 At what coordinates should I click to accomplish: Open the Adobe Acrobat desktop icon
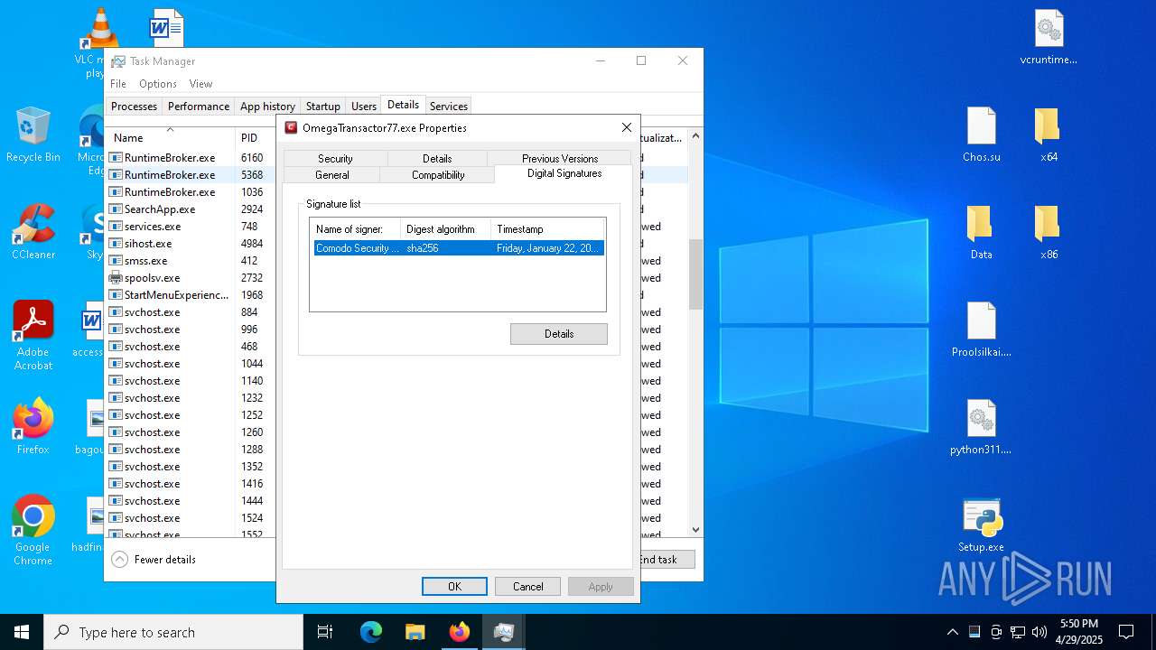pos(33,335)
